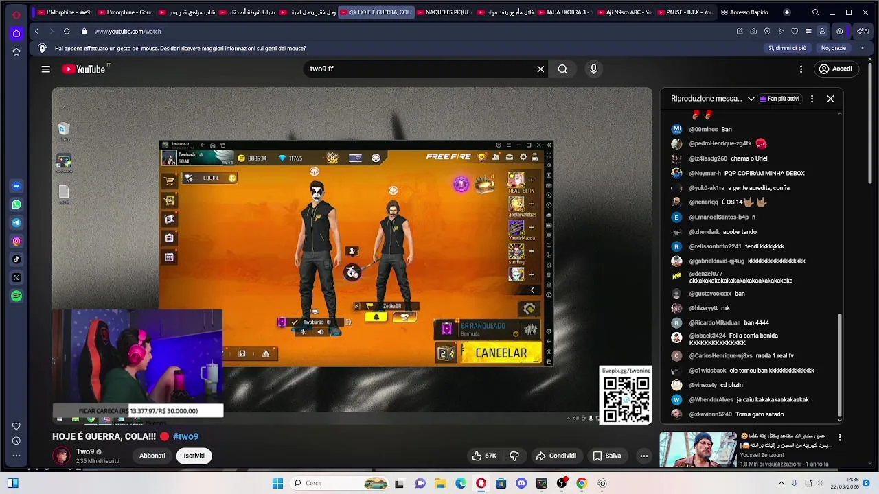
Task: Open Windows Start menu
Action: (277, 483)
